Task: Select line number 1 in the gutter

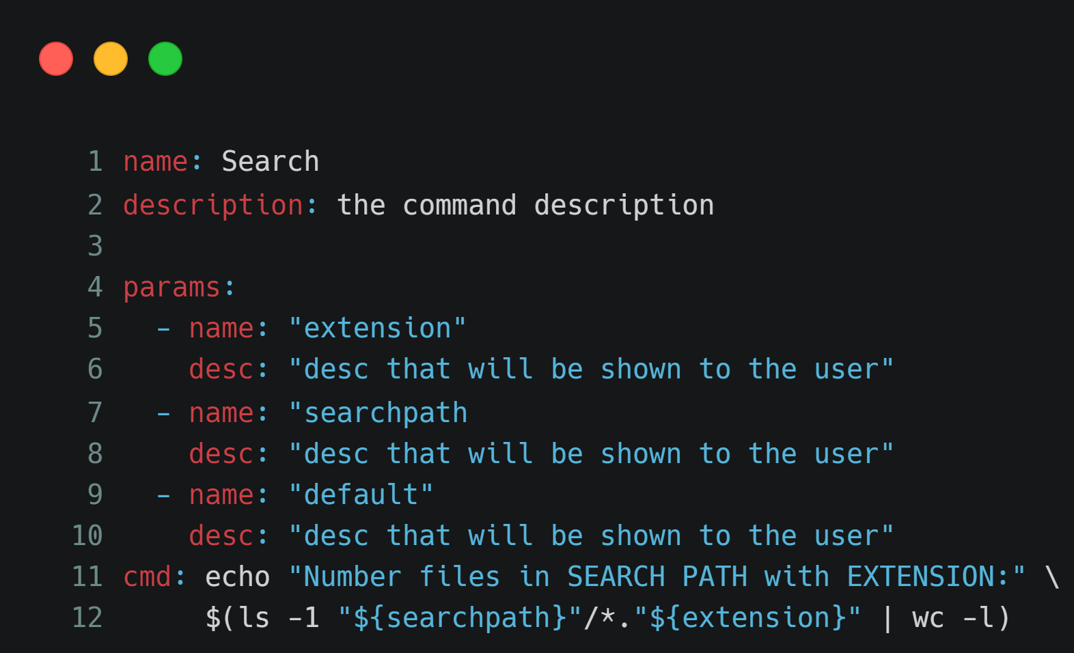Action: click(x=95, y=162)
